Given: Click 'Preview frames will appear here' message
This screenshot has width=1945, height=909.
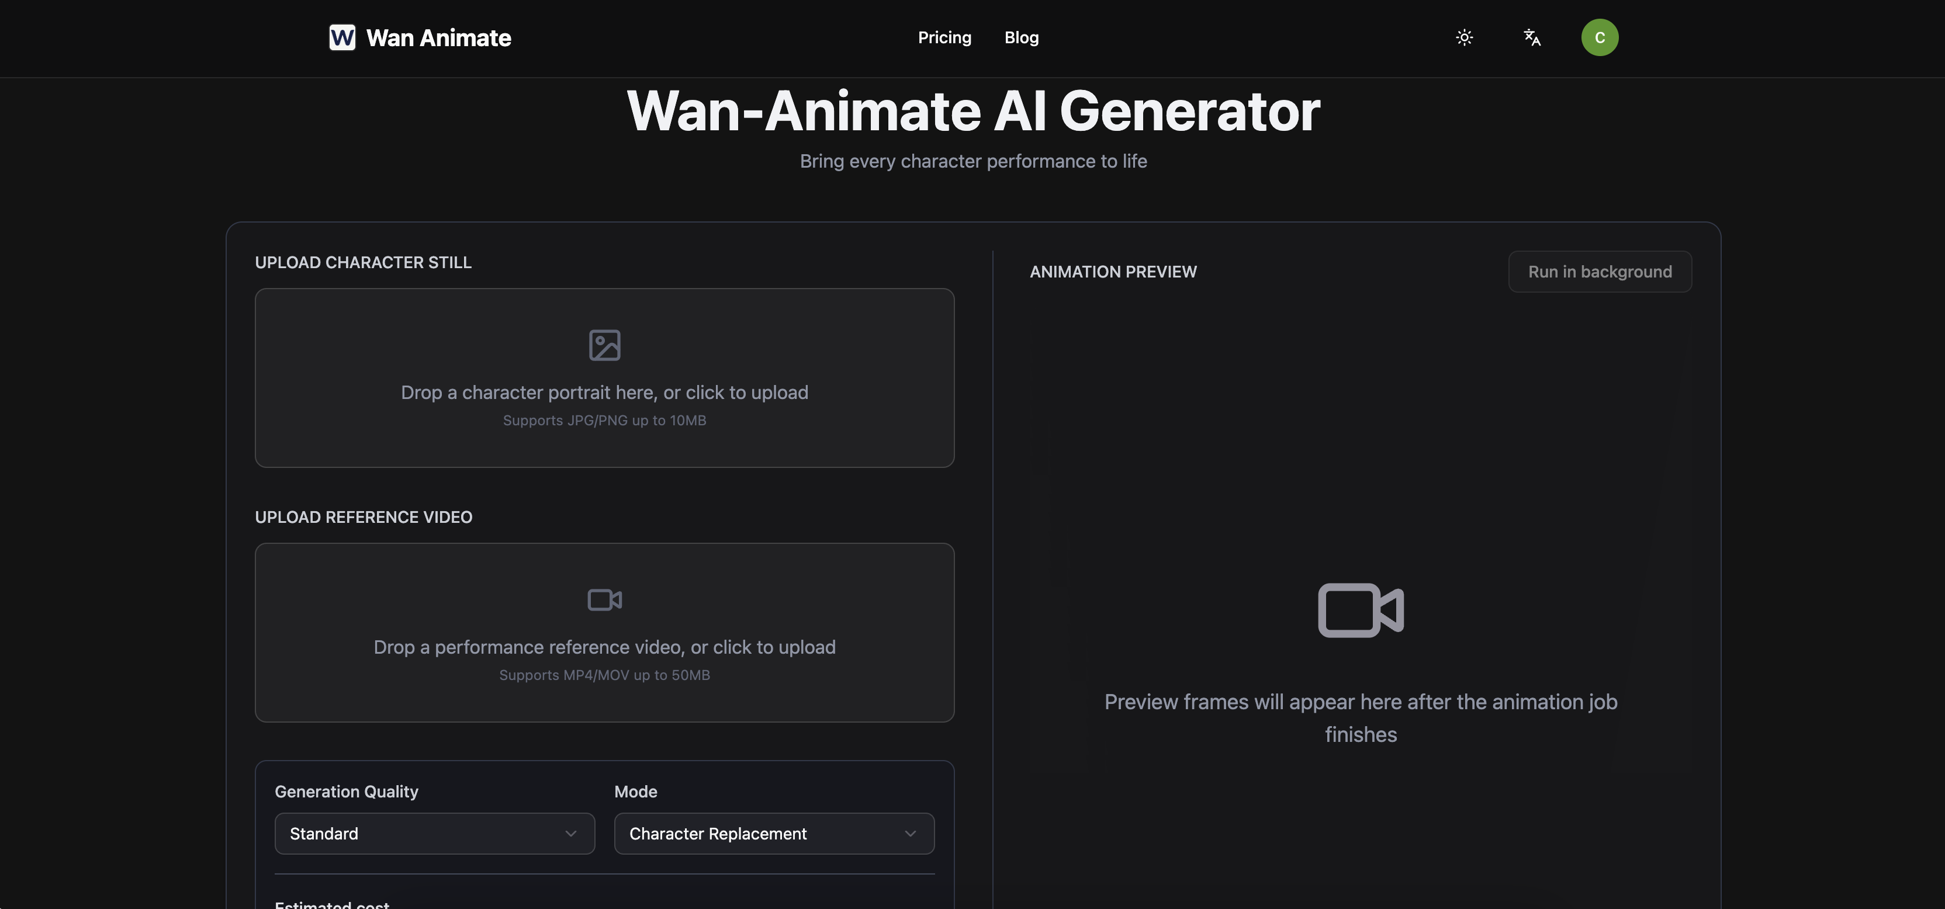Looking at the screenshot, I should point(1361,718).
